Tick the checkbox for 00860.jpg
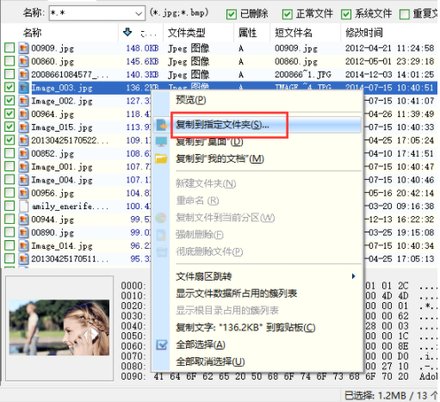 coord(9,61)
